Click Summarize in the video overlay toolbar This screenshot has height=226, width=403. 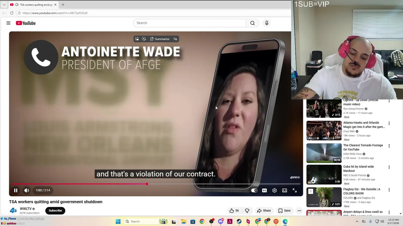tap(160, 39)
